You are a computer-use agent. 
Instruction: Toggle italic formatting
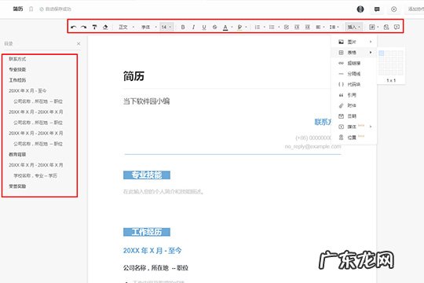(x=193, y=27)
